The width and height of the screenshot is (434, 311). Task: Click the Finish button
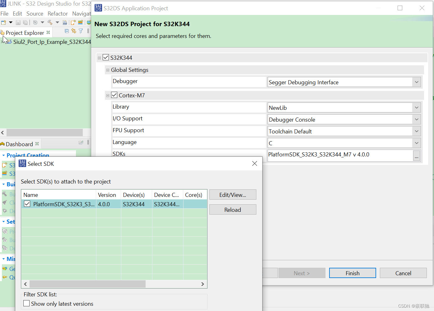pos(352,273)
